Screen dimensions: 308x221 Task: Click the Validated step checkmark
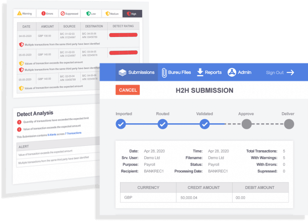coord(205,124)
